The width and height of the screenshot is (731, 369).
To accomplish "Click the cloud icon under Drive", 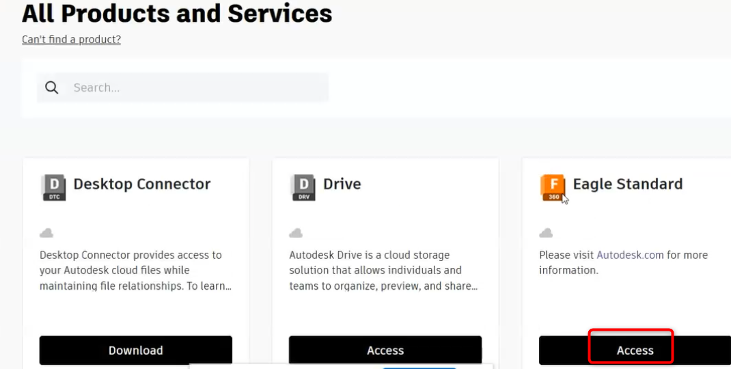I will (x=296, y=233).
